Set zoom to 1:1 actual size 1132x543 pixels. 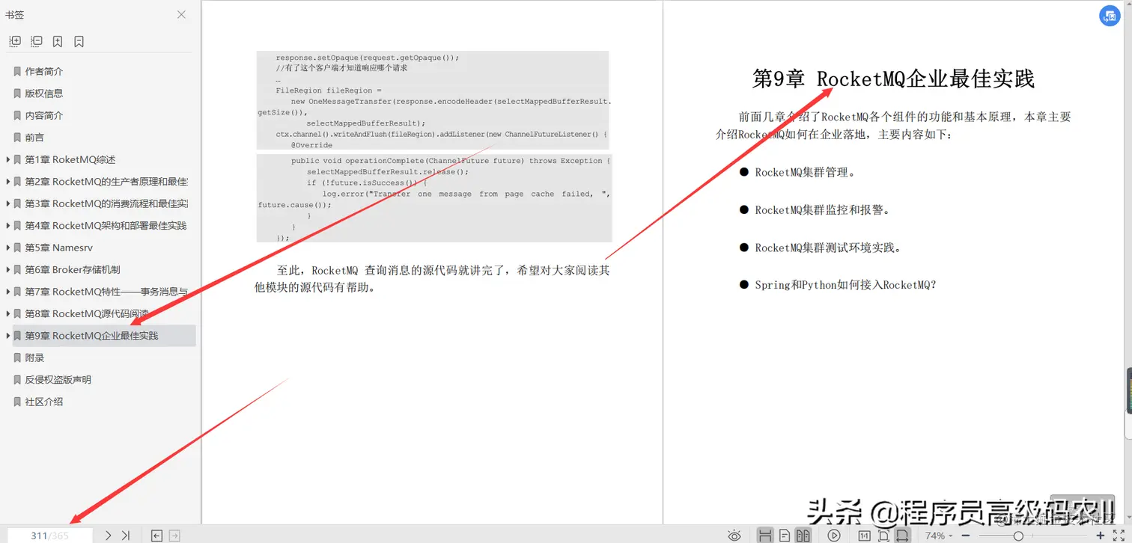click(x=865, y=536)
